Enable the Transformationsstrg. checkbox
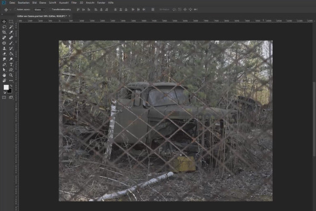Viewport: 316px width, 211px height. tap(50, 9)
